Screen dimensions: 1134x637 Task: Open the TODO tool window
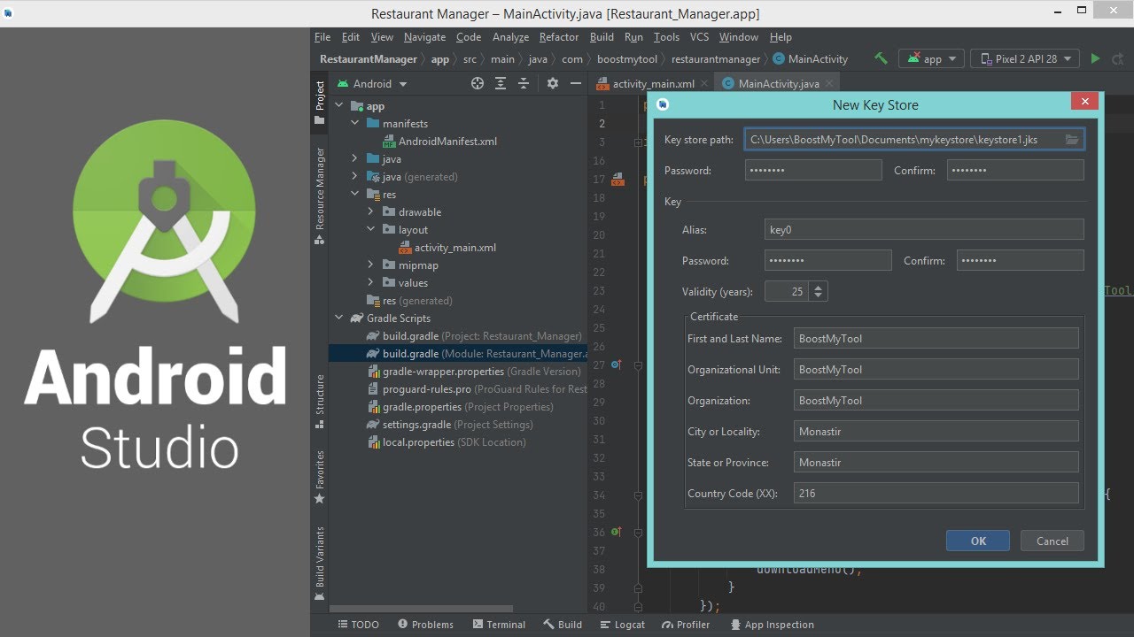pyautogui.click(x=358, y=625)
